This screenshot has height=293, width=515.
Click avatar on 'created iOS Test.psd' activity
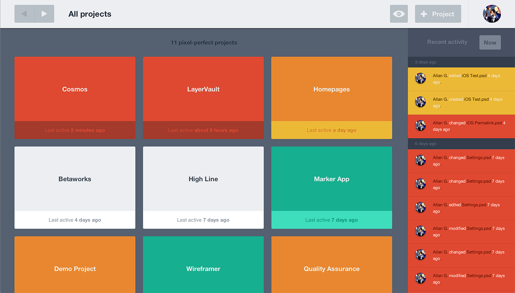coord(420,102)
